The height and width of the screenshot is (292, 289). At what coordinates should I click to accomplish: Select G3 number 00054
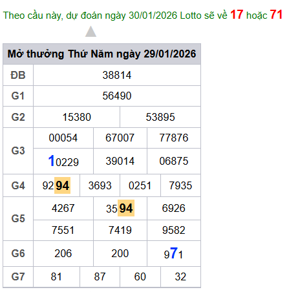coord(63,138)
